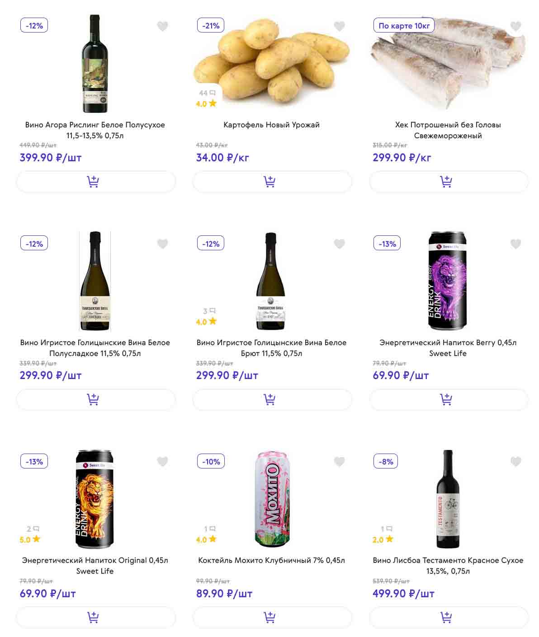Click the 'По карте 10кг' badge
This screenshot has width=539, height=637.
click(x=404, y=26)
